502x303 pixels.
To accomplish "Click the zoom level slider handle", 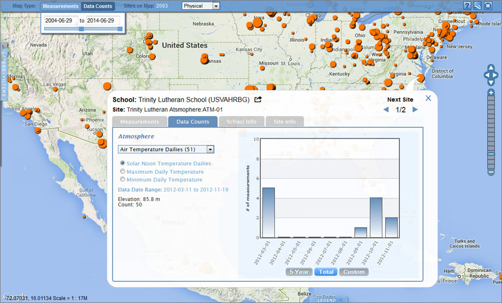I will (x=491, y=154).
